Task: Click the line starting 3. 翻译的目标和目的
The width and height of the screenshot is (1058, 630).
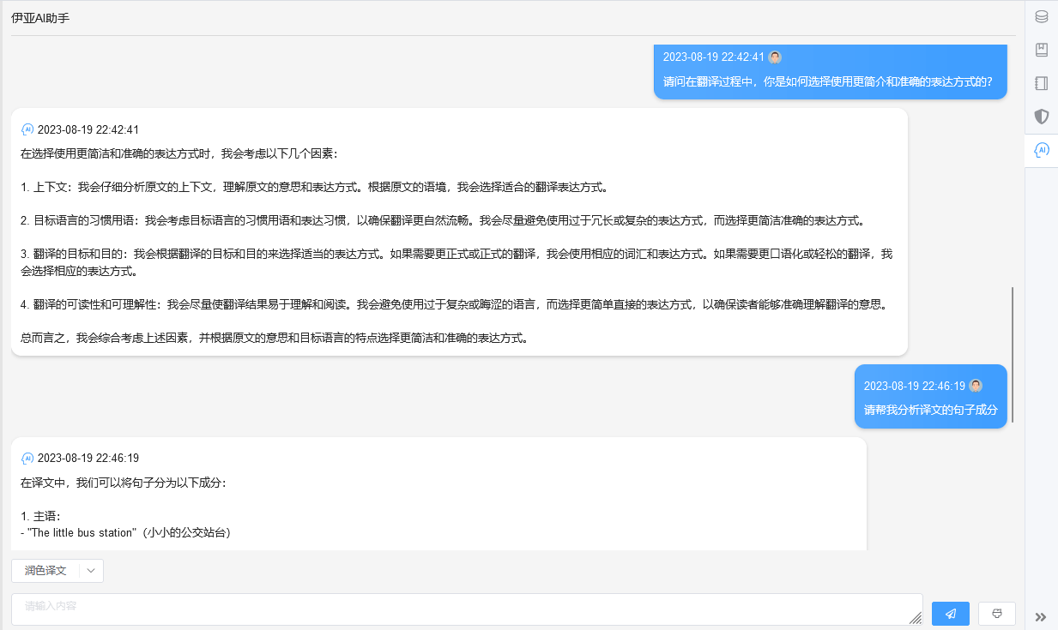Action: [x=456, y=262]
